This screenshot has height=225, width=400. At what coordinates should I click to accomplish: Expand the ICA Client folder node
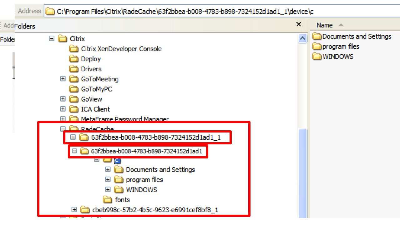[63, 109]
